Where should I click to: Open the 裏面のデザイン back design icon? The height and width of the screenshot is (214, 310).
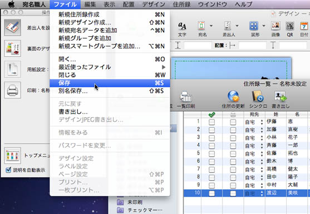(12, 48)
